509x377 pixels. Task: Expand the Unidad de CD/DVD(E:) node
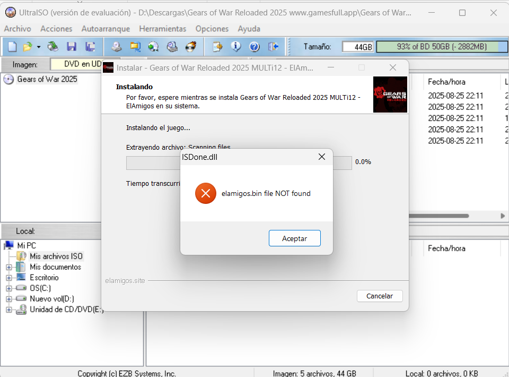pyautogui.click(x=9, y=310)
